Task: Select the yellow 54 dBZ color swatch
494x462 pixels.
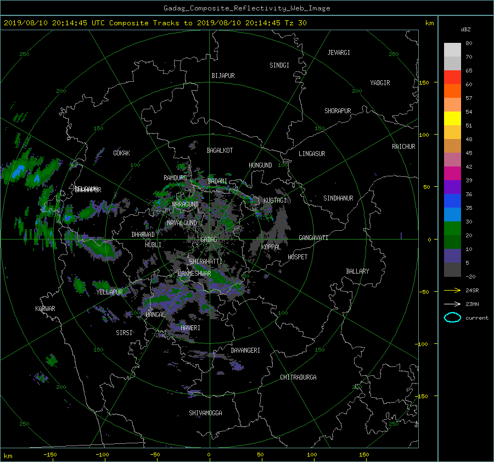Action: (x=452, y=119)
